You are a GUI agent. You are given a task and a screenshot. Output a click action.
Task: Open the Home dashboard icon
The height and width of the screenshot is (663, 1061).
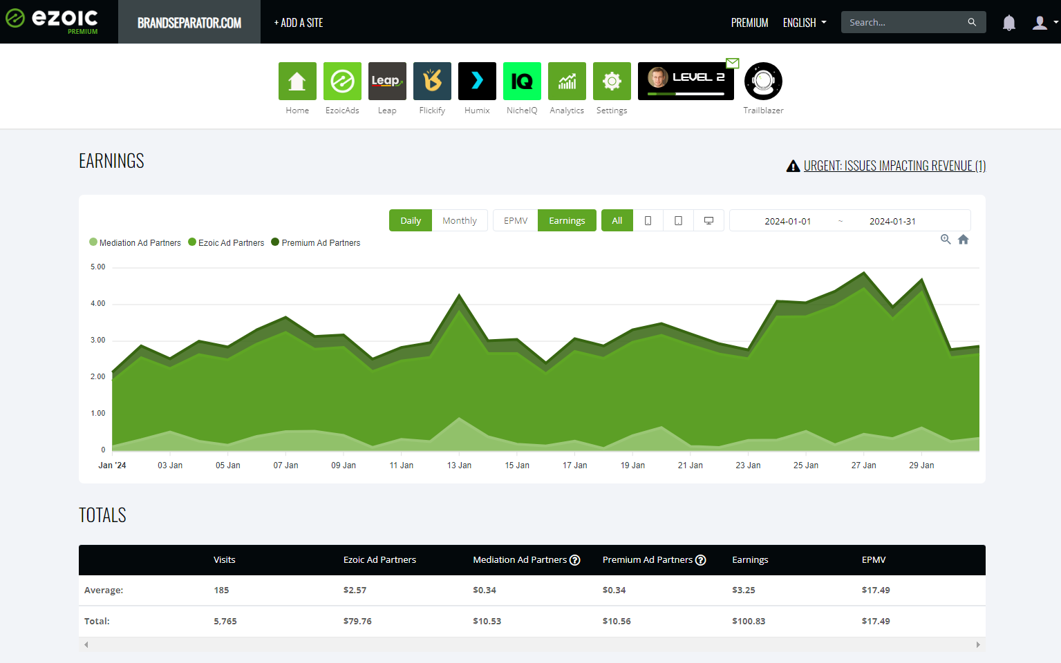point(297,81)
